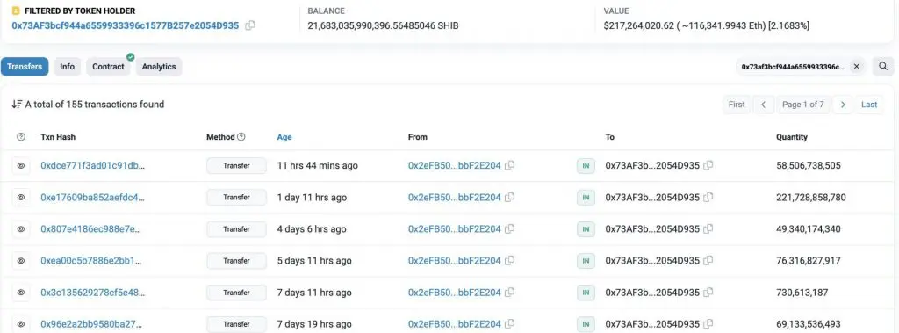Preview transaction 0xdce771f3ad01c91db with eye icon
This screenshot has width=899, height=333.
click(x=21, y=165)
